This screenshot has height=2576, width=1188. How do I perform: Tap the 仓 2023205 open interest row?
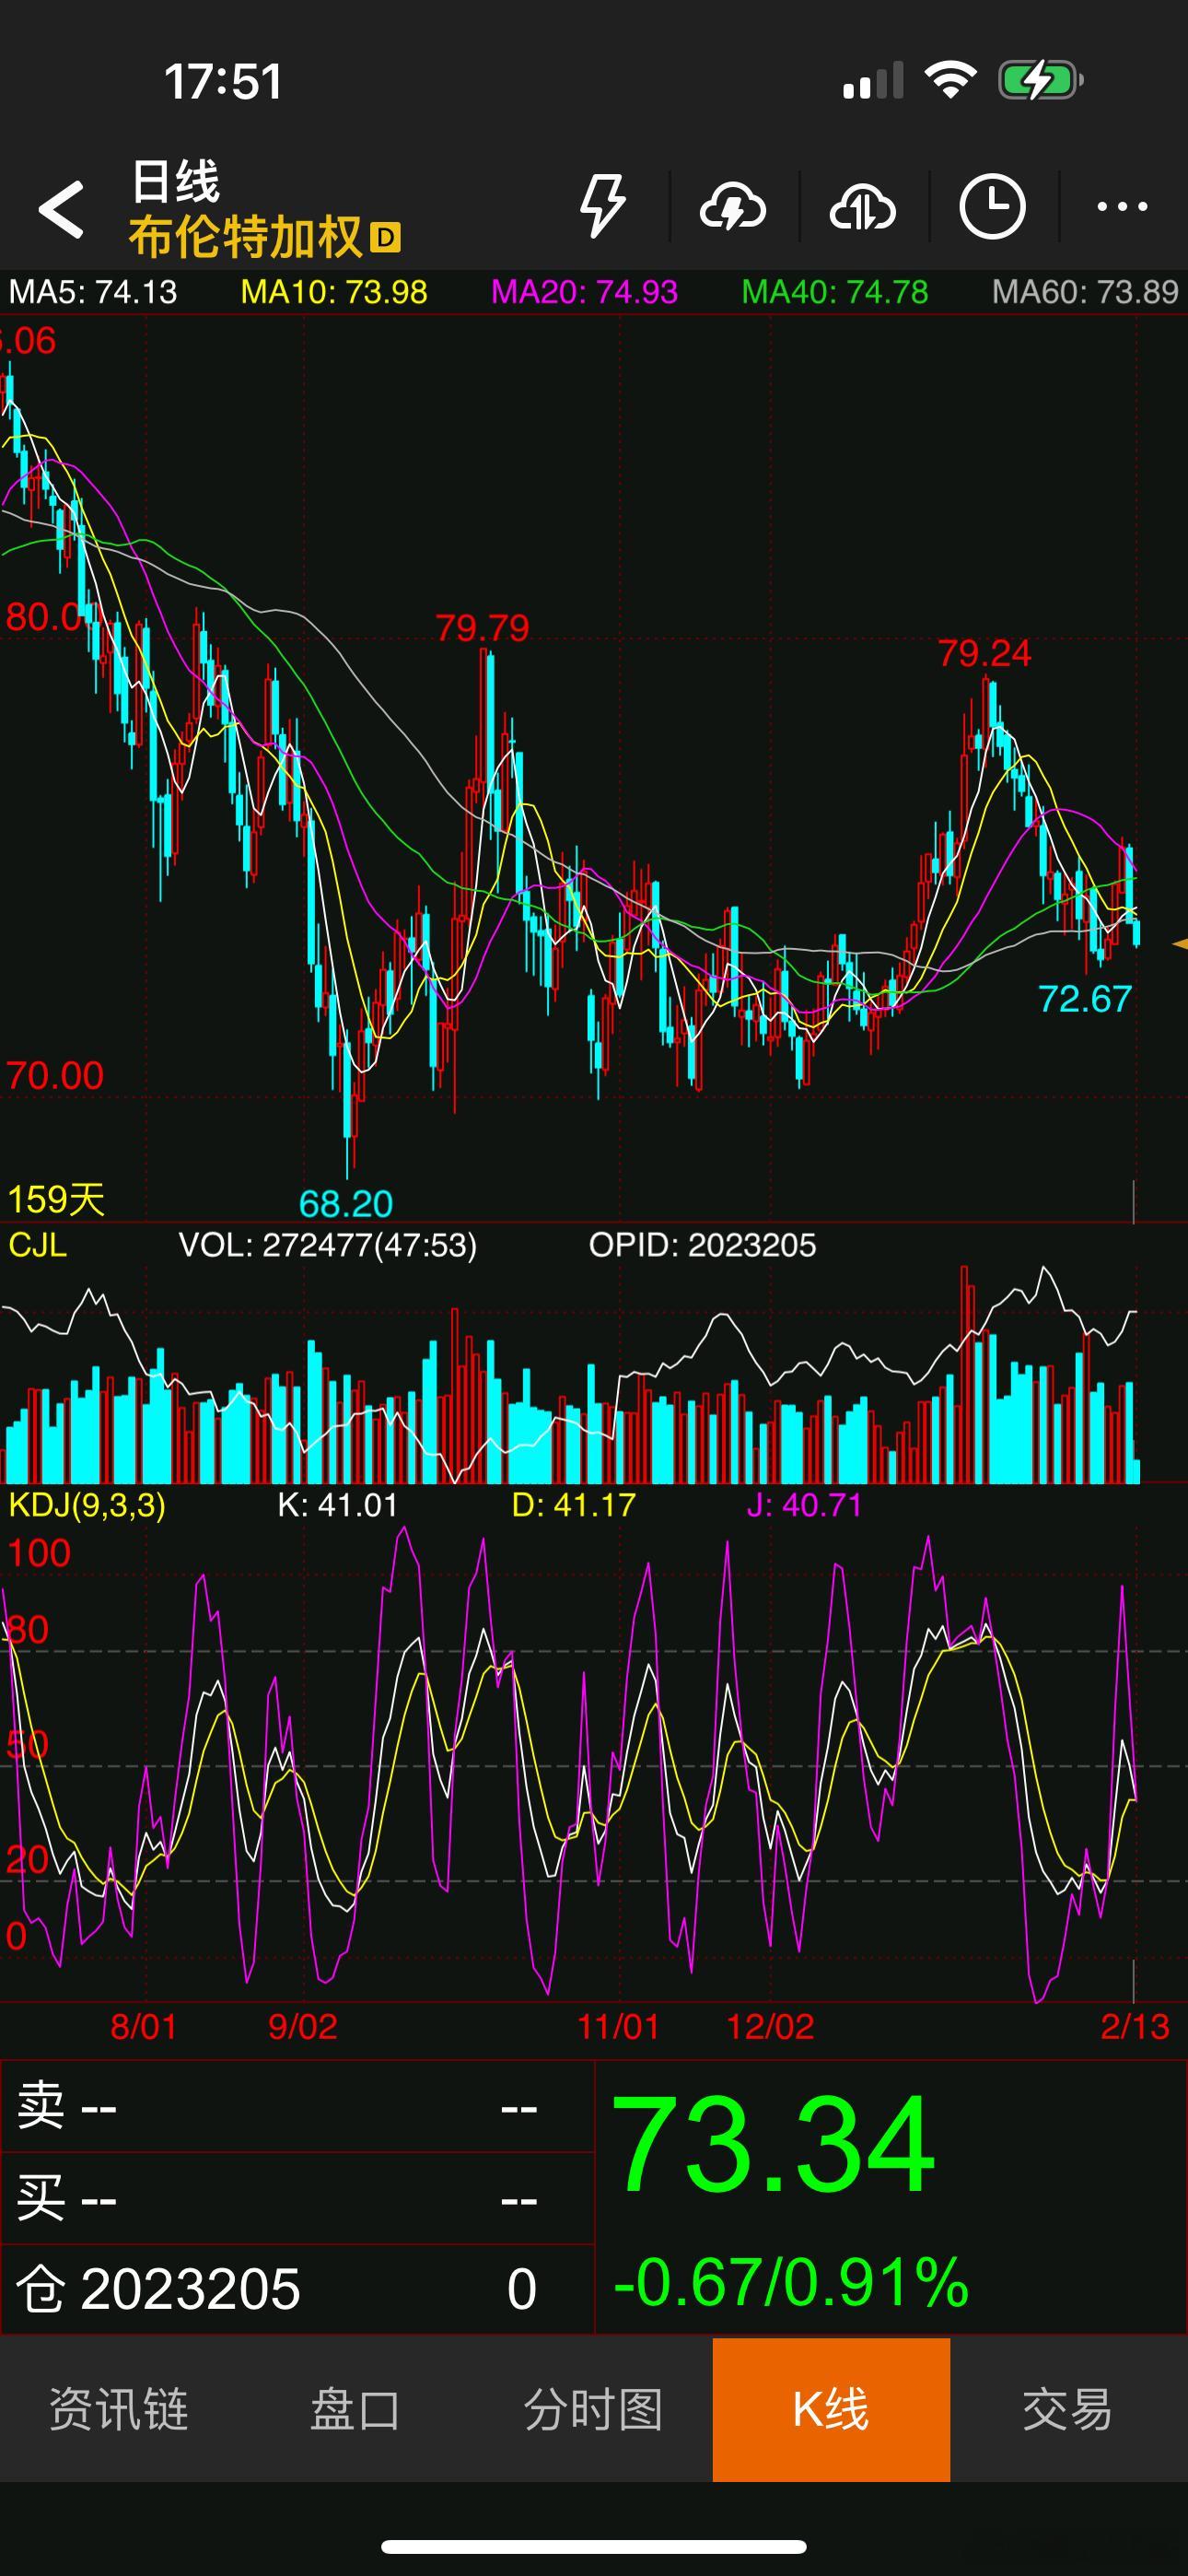tap(297, 2289)
